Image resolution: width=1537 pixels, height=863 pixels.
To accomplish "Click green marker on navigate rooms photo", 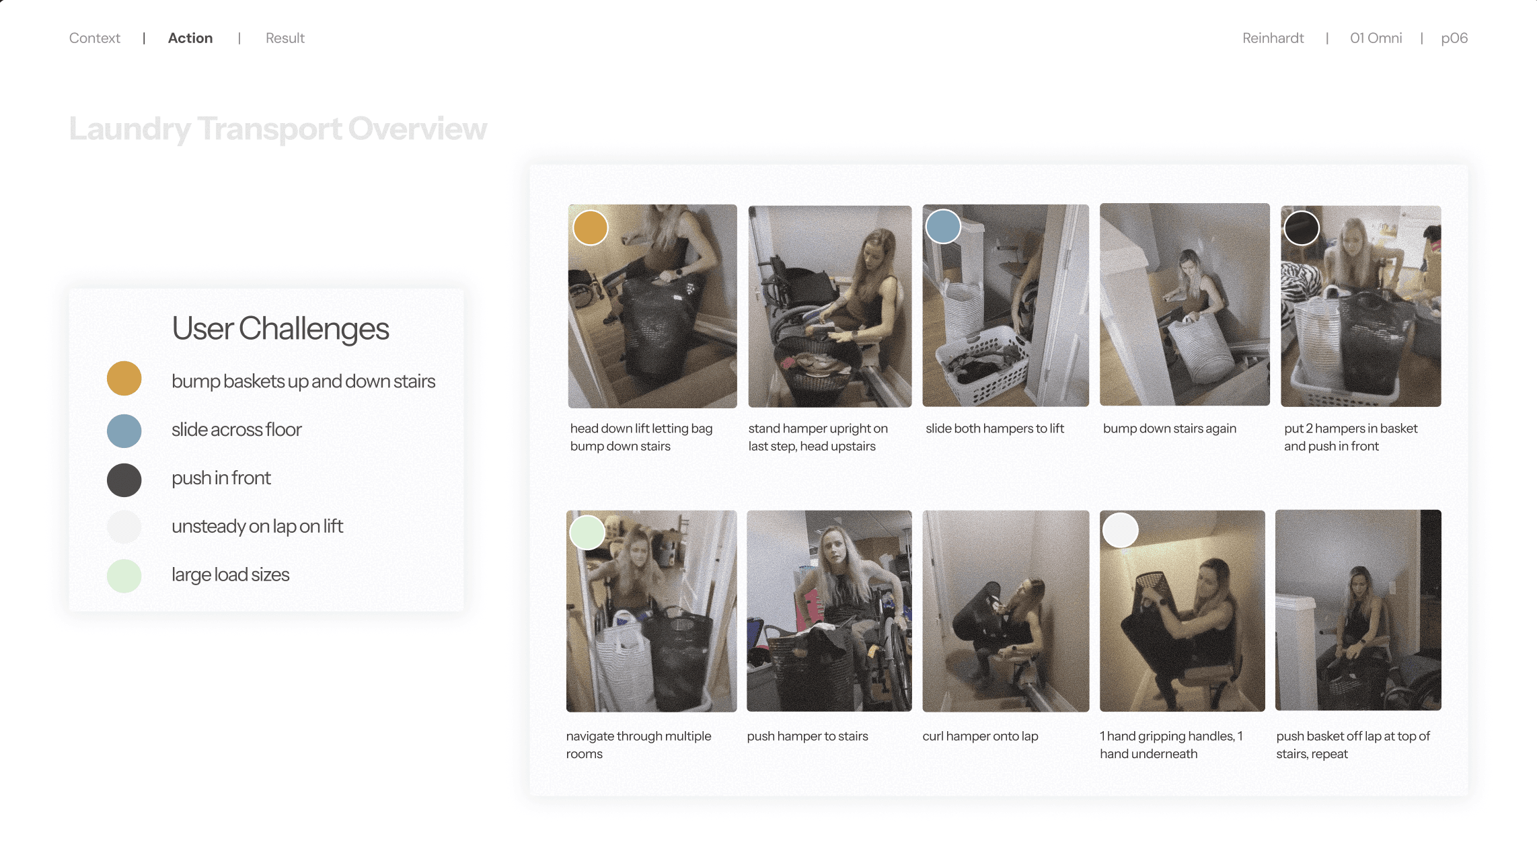I will (x=587, y=533).
